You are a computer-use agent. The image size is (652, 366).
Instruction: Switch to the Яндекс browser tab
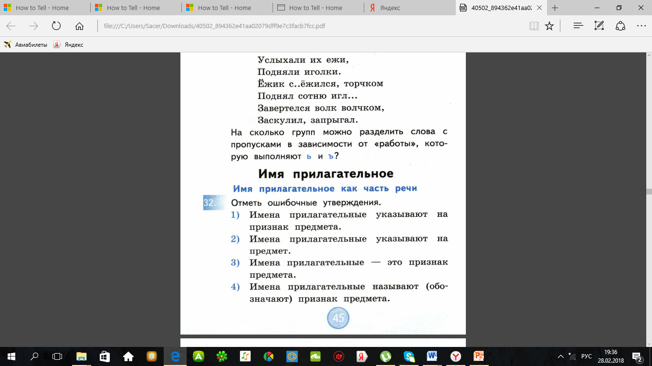click(410, 8)
